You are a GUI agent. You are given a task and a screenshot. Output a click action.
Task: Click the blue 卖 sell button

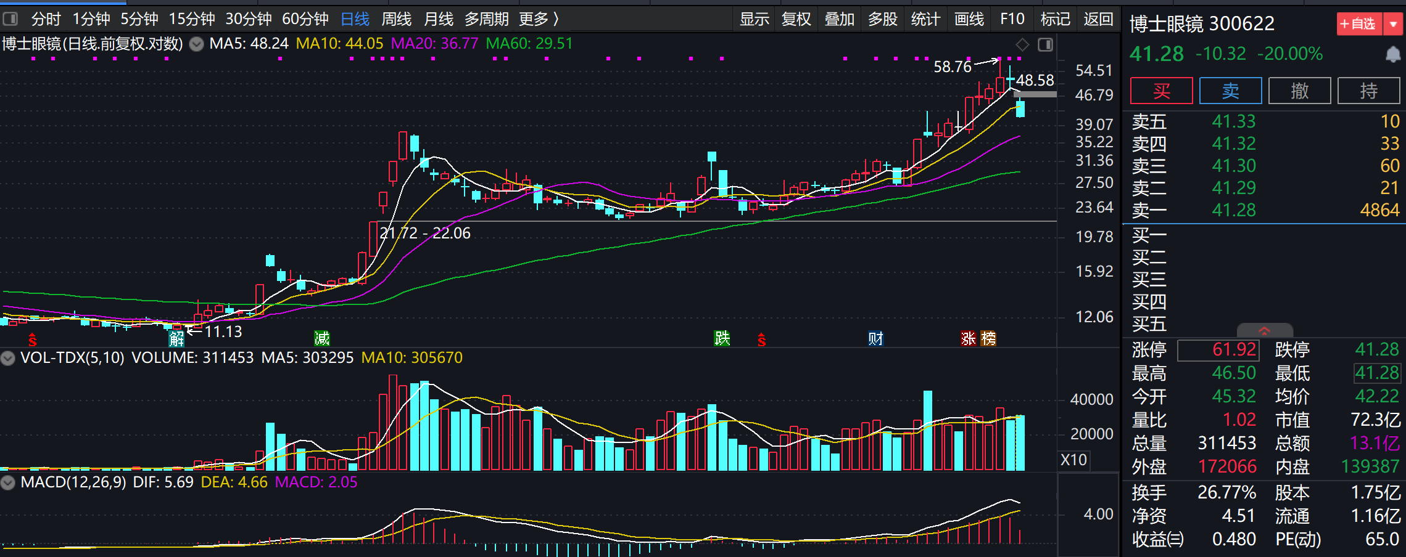point(1230,91)
